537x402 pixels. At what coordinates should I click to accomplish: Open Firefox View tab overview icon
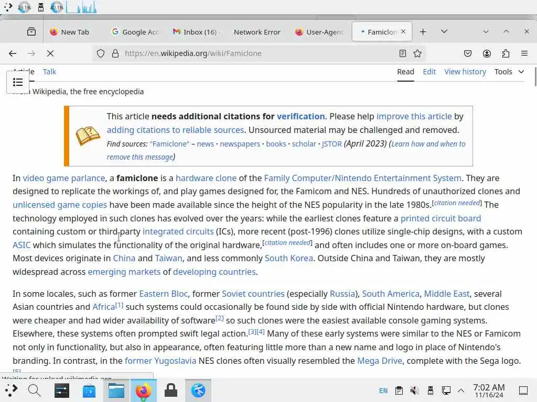click(31, 32)
